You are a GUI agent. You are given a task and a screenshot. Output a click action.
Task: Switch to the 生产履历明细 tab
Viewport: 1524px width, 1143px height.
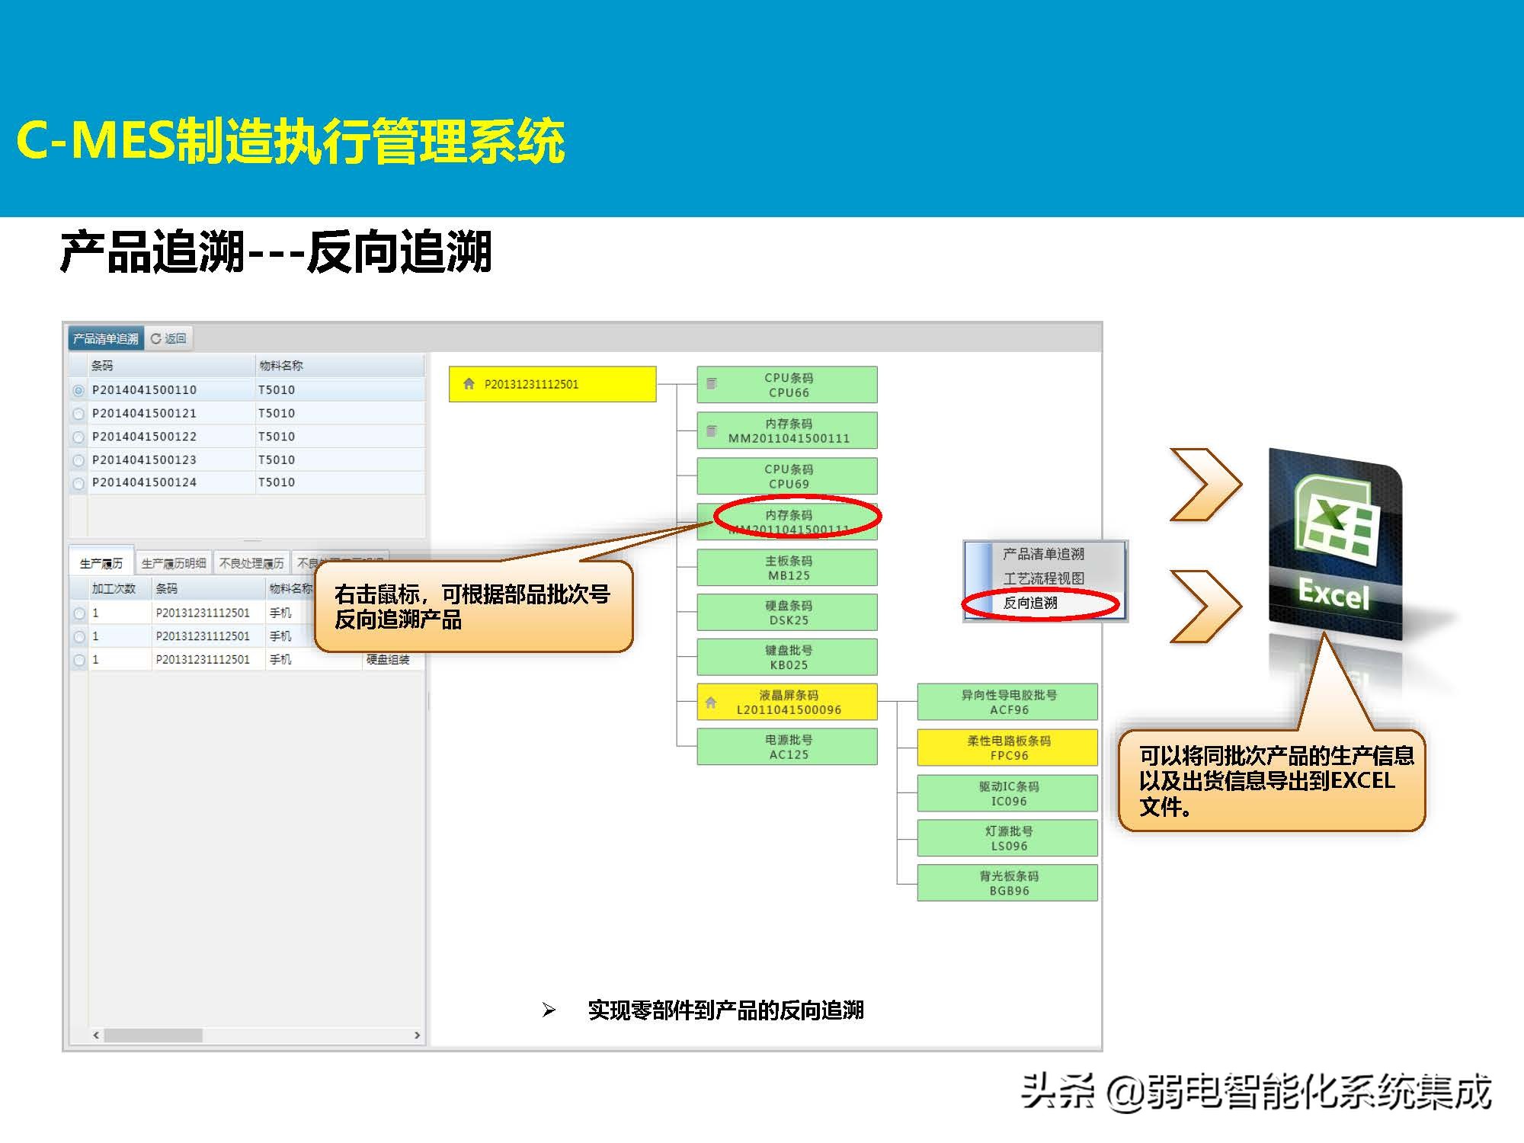tap(174, 563)
